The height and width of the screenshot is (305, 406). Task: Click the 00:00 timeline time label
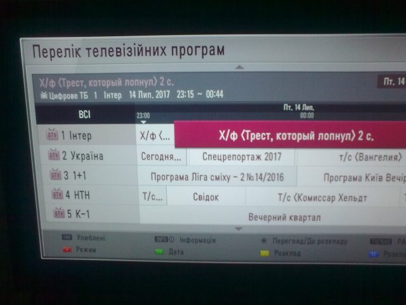coord(307,115)
